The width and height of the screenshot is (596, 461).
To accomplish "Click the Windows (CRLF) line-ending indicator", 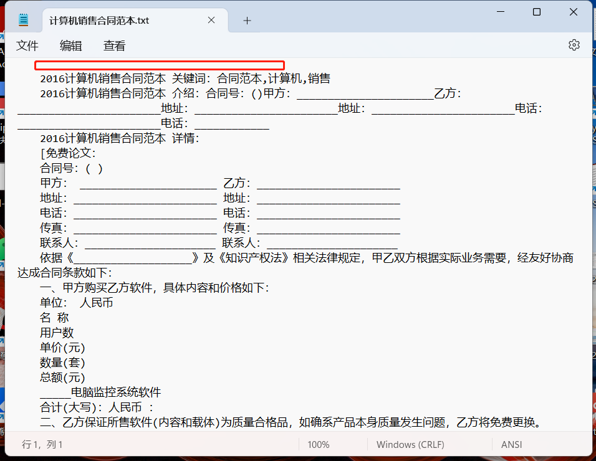I will 410,445.
